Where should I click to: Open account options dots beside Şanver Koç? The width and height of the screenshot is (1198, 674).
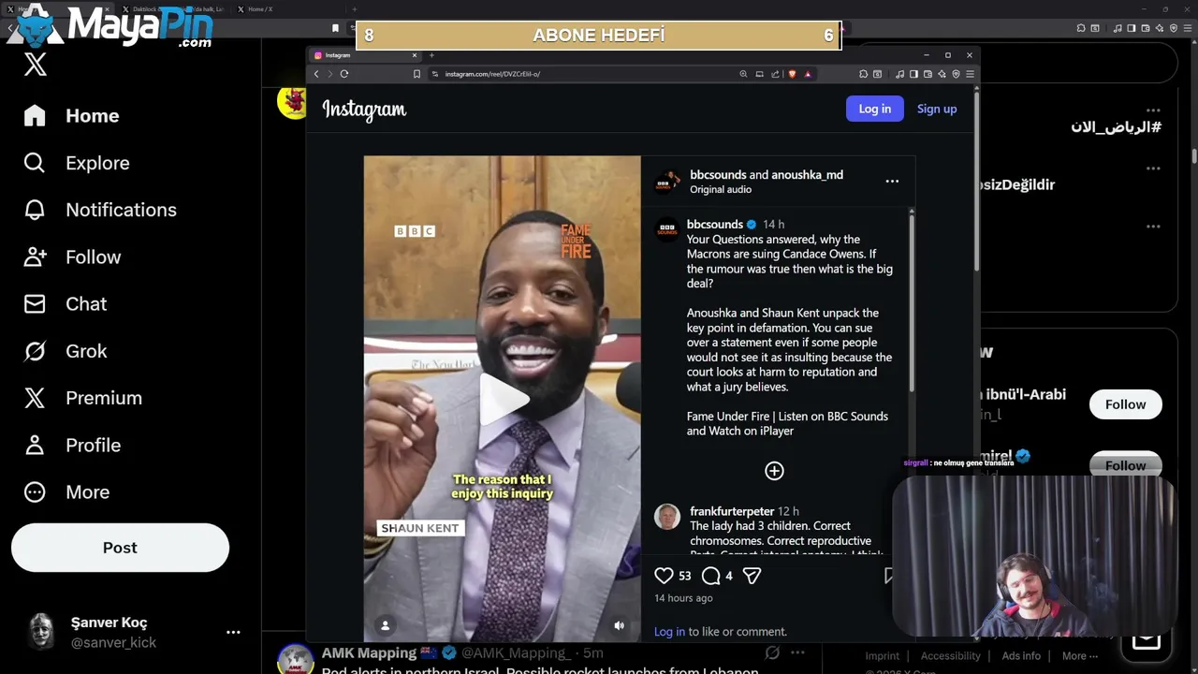(x=233, y=632)
